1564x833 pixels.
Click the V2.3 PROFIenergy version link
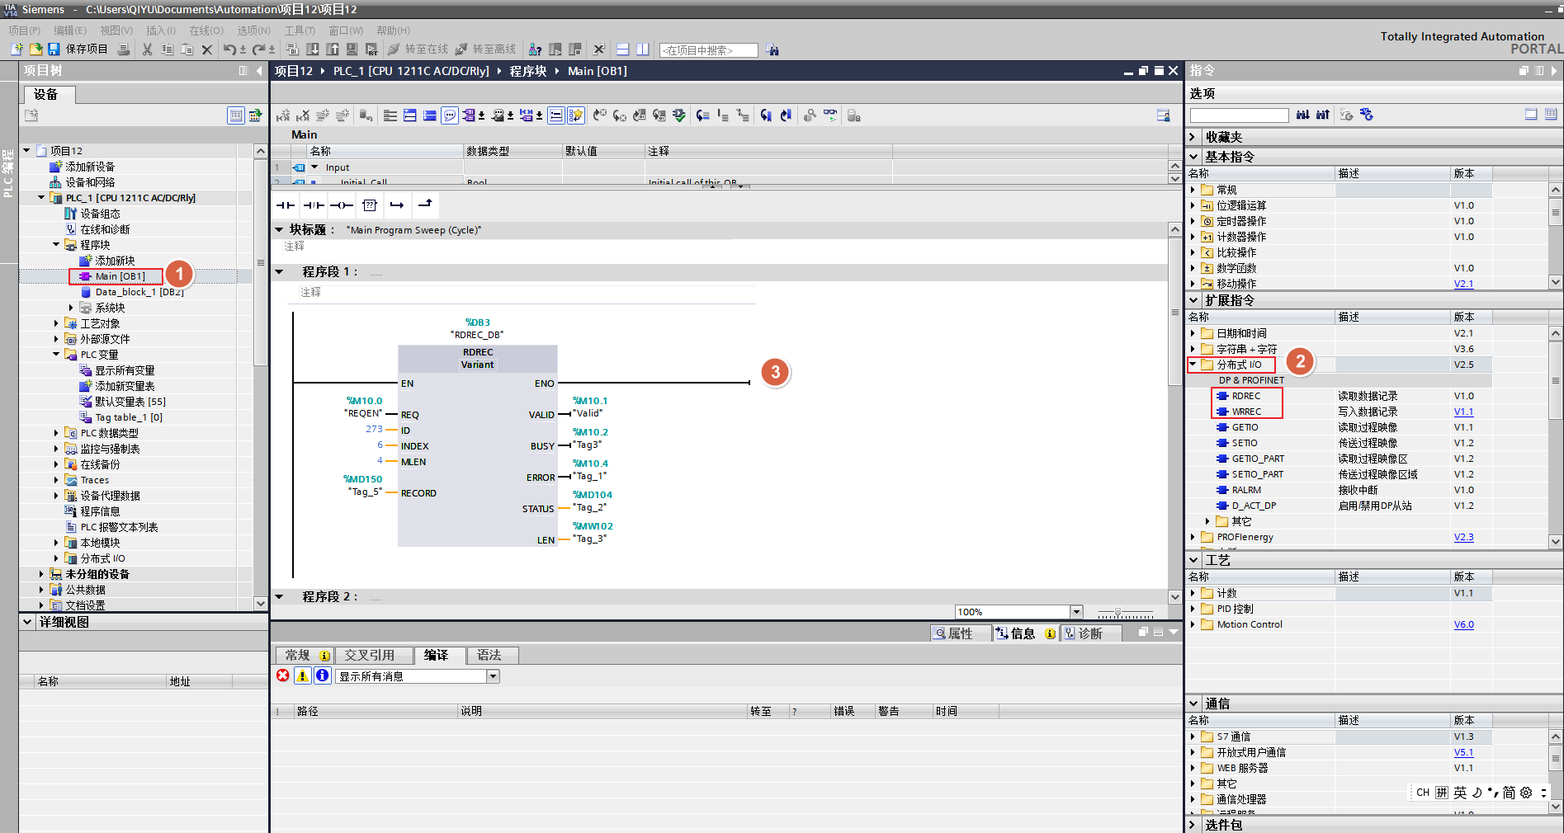[x=1463, y=537]
